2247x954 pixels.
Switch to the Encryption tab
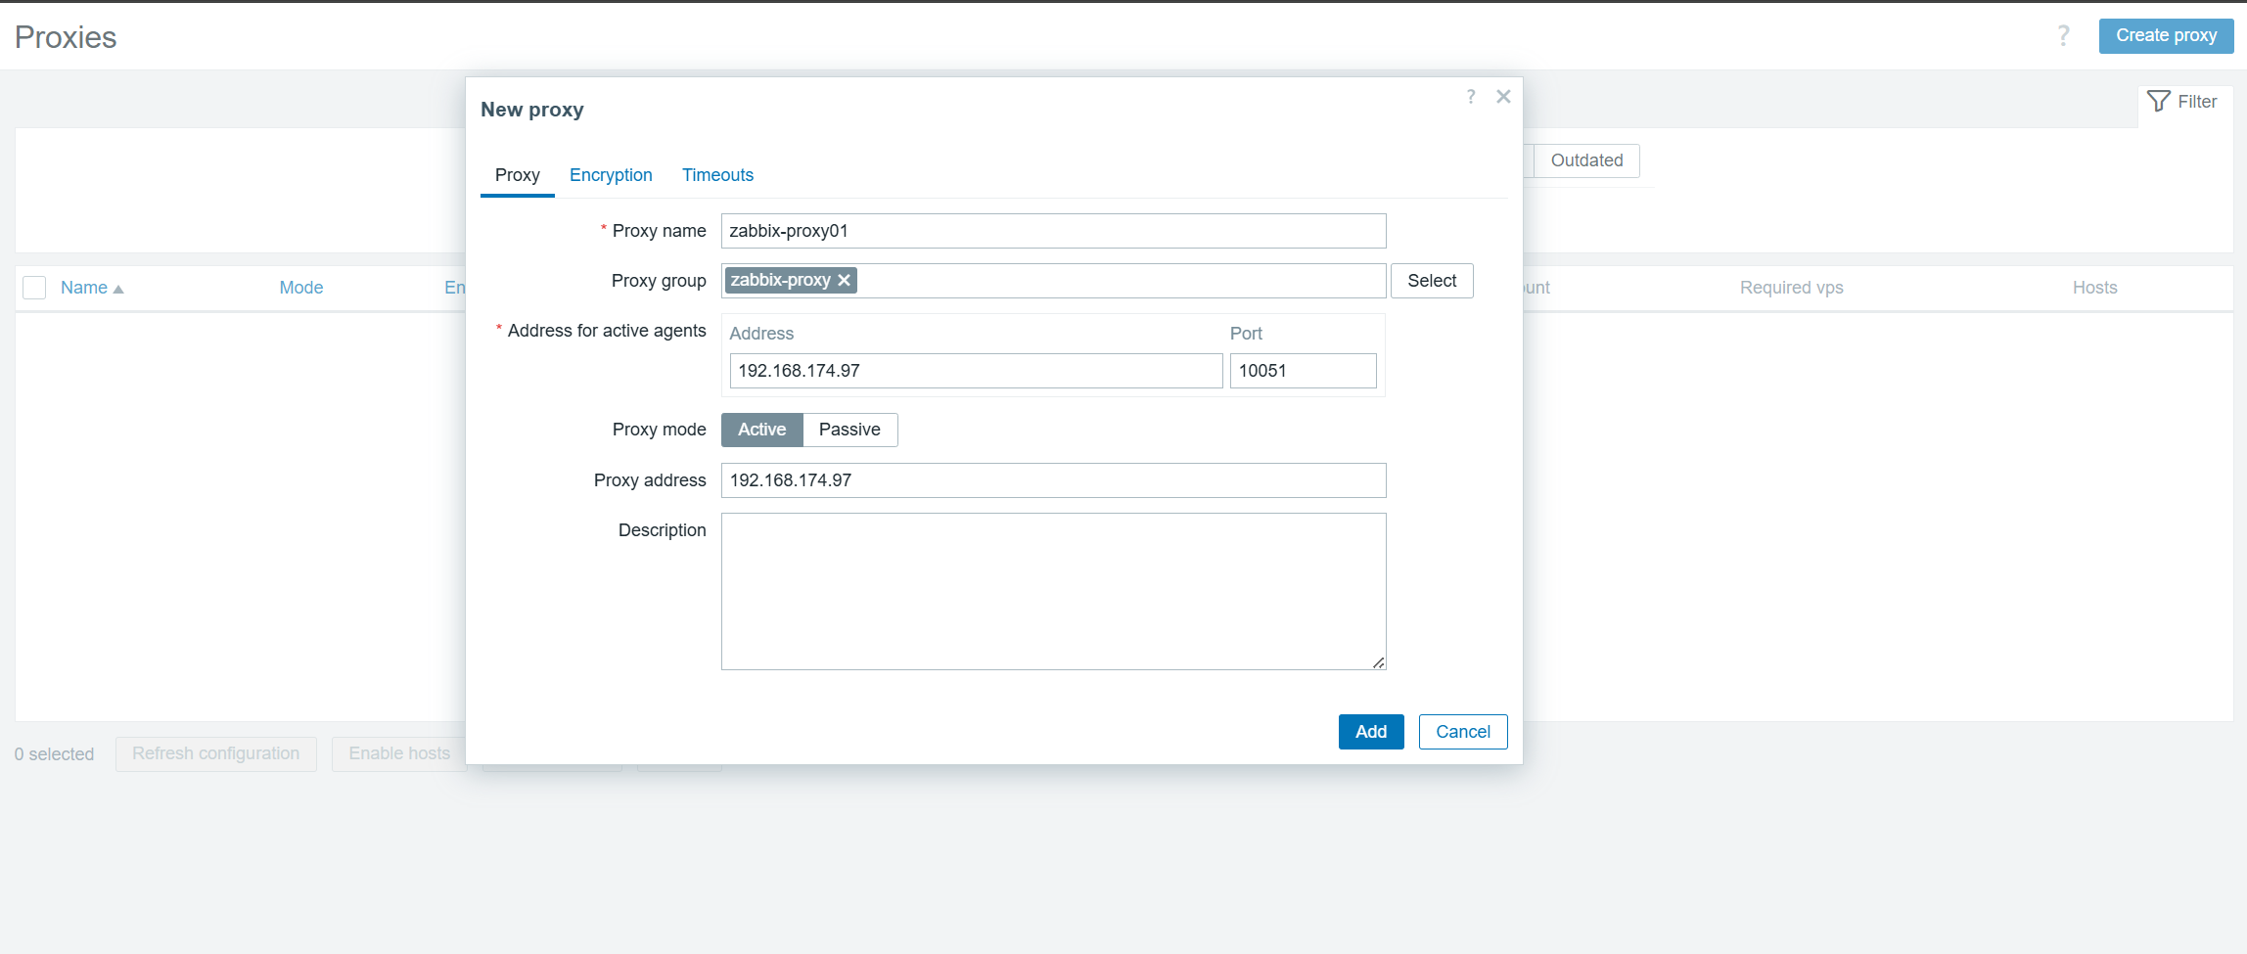[x=611, y=175]
